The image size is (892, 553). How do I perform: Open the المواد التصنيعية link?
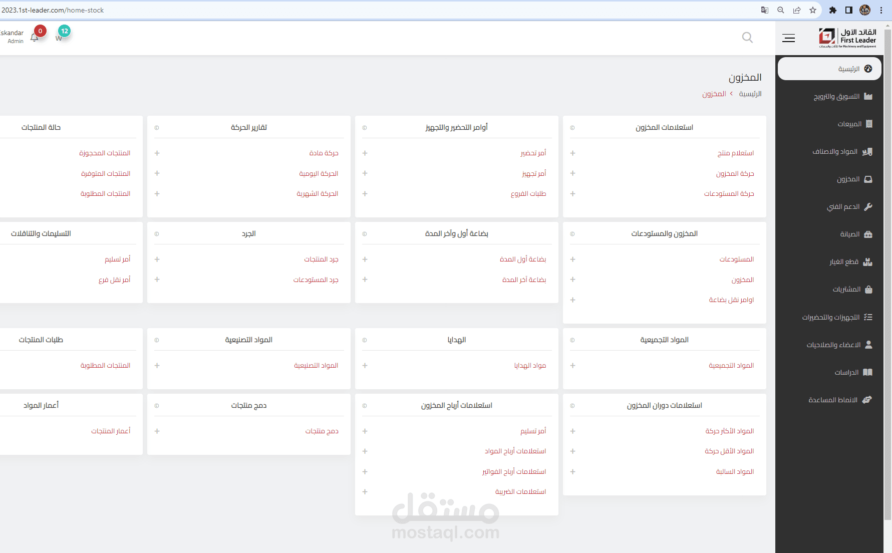[316, 365]
